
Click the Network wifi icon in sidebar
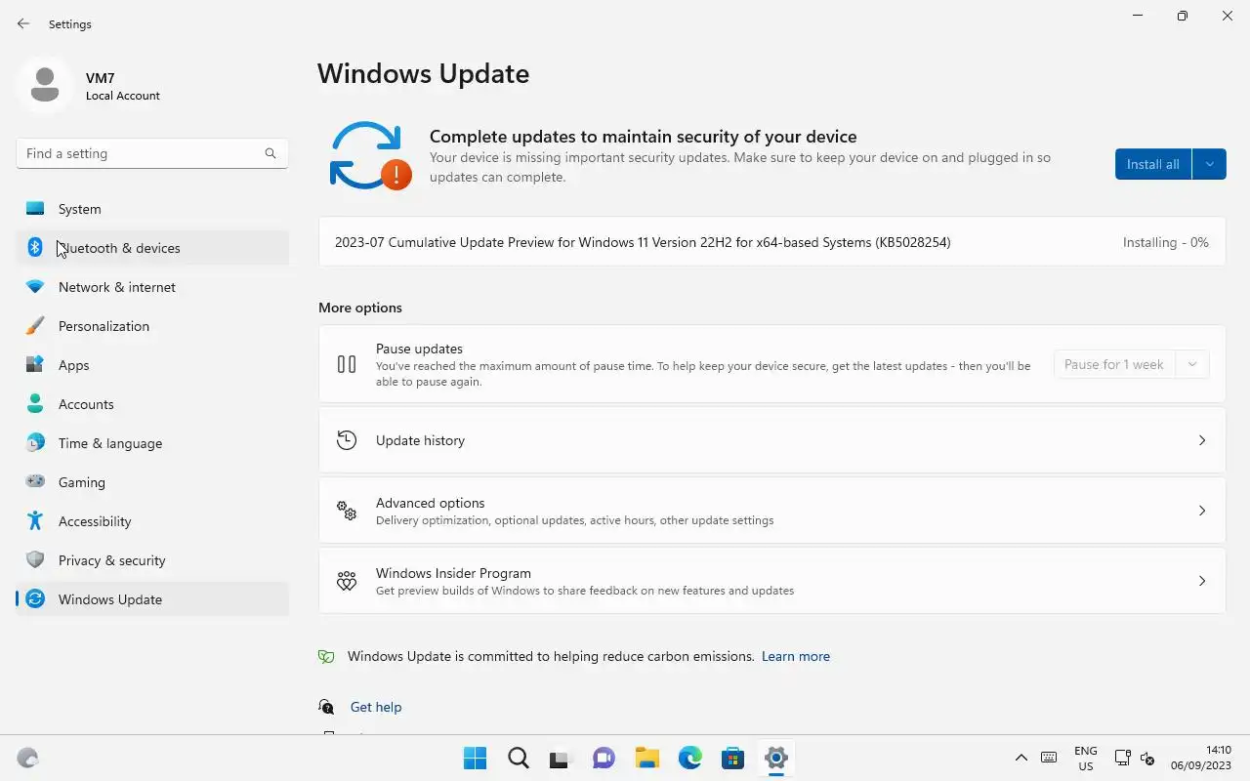click(35, 287)
